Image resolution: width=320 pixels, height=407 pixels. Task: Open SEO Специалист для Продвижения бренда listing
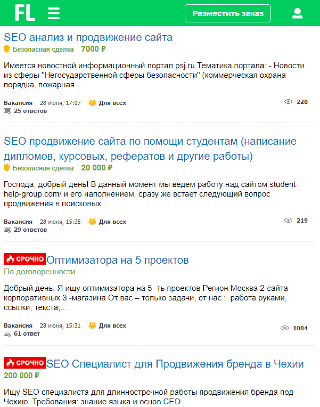pos(175,364)
